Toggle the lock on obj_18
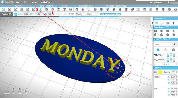The image size is (178, 98). [x=174, y=54]
